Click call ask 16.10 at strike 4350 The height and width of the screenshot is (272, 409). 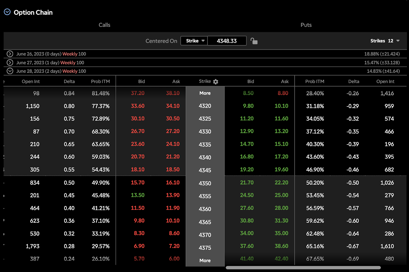tap(173, 183)
